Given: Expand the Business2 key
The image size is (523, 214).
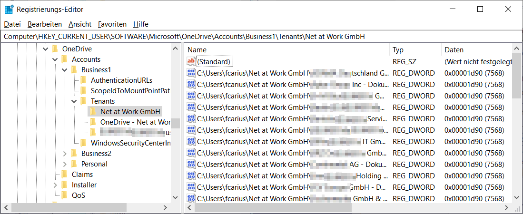Looking at the screenshot, I should (x=65, y=153).
